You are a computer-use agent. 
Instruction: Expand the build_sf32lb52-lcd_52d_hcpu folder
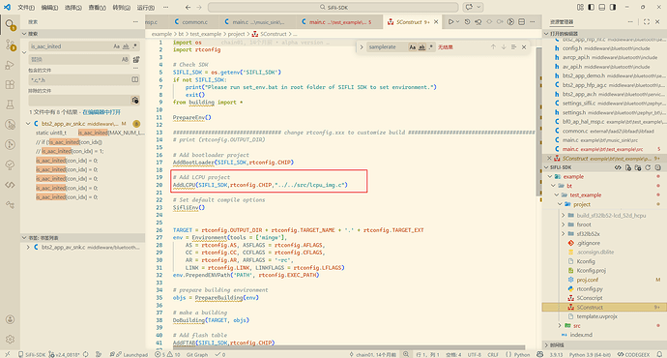[x=564, y=216]
